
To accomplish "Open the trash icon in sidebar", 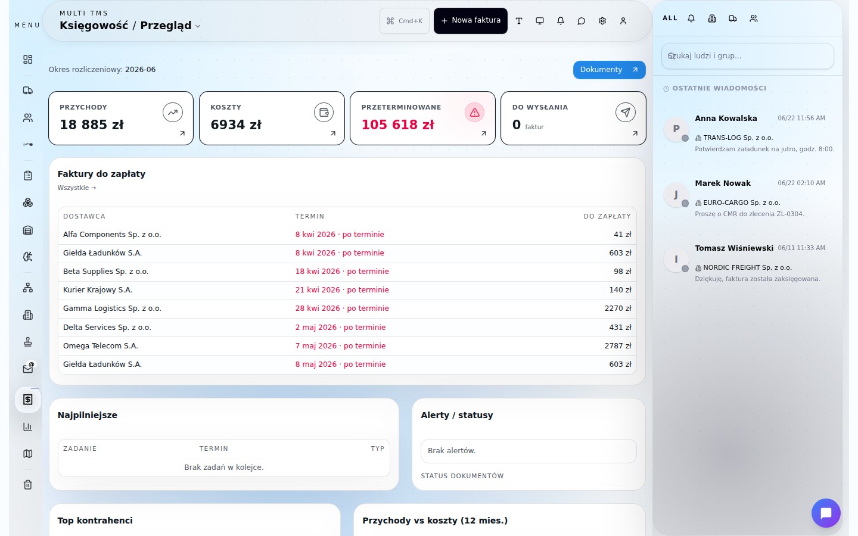I will 27,485.
